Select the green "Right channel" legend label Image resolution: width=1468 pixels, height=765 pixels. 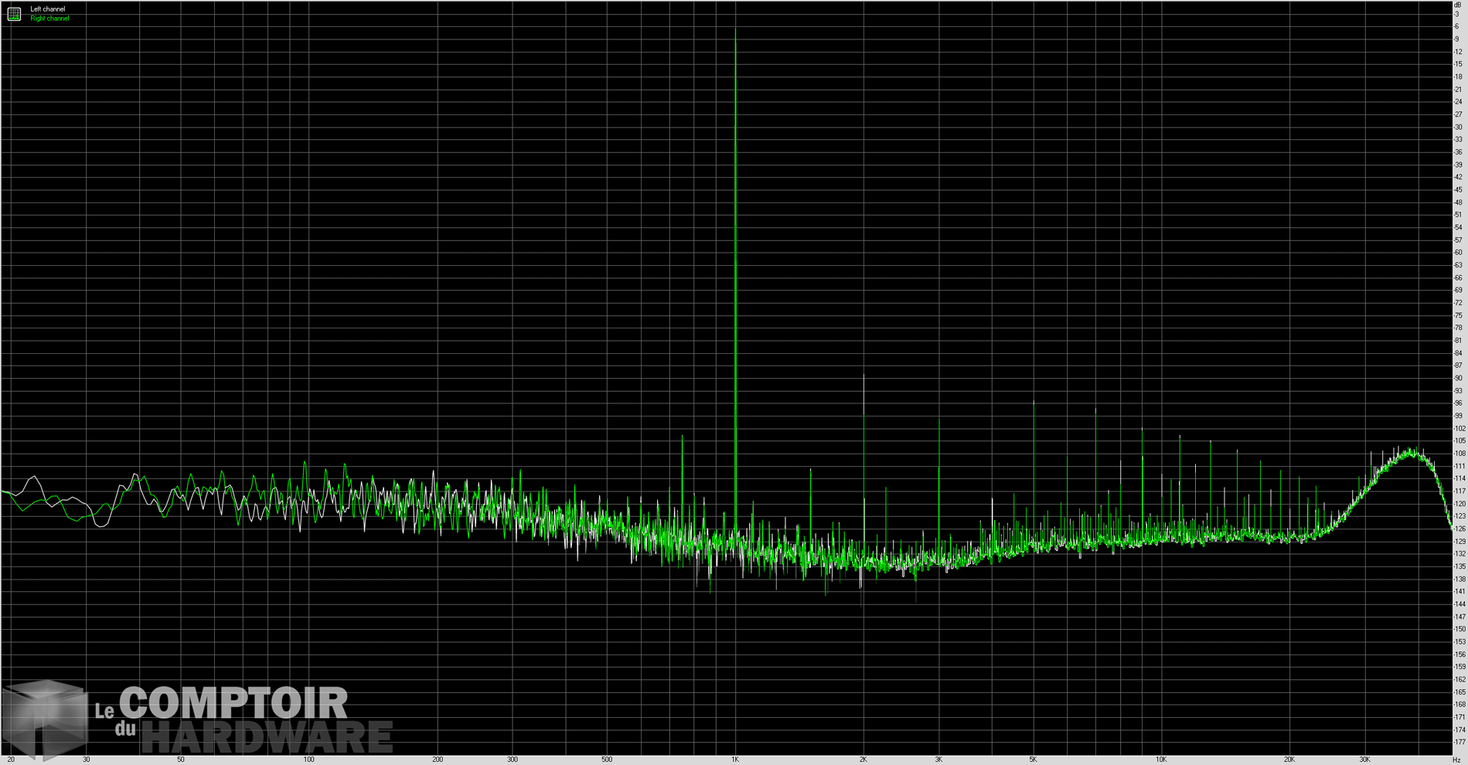(x=49, y=19)
